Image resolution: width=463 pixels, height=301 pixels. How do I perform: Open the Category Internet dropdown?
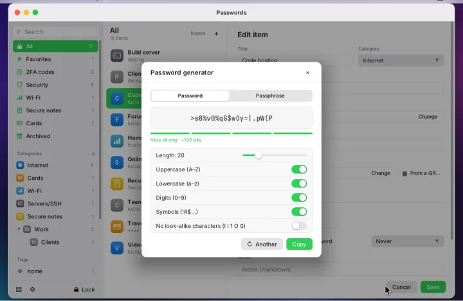(401, 60)
